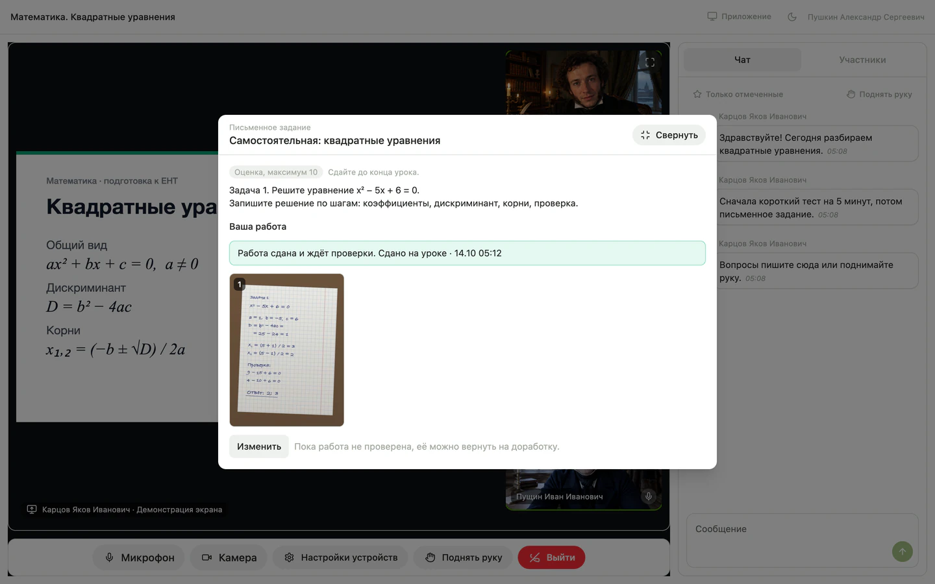The width and height of the screenshot is (935, 584).
Task: Toggle dark mode with the moon icon
Action: tap(792, 17)
